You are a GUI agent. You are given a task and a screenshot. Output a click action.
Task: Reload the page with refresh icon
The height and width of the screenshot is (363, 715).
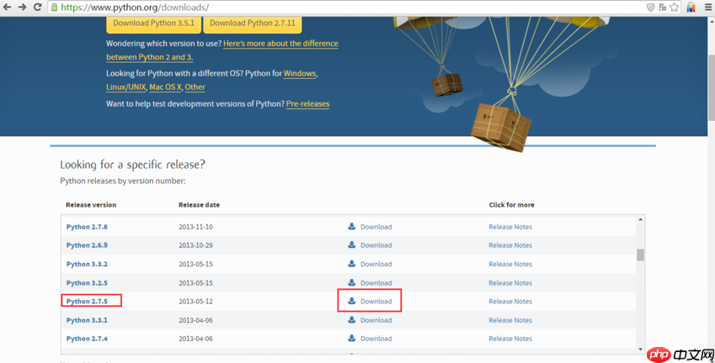click(38, 8)
